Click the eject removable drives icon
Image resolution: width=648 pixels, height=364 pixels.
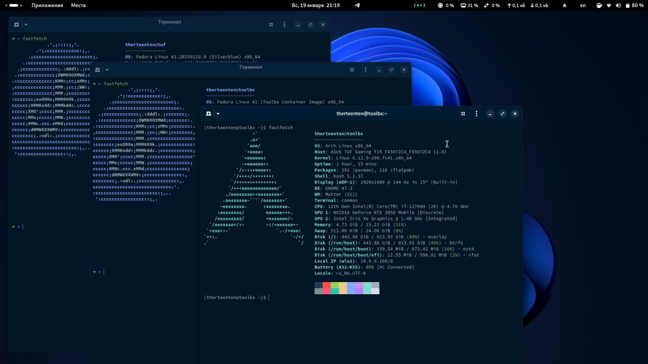(x=565, y=5)
